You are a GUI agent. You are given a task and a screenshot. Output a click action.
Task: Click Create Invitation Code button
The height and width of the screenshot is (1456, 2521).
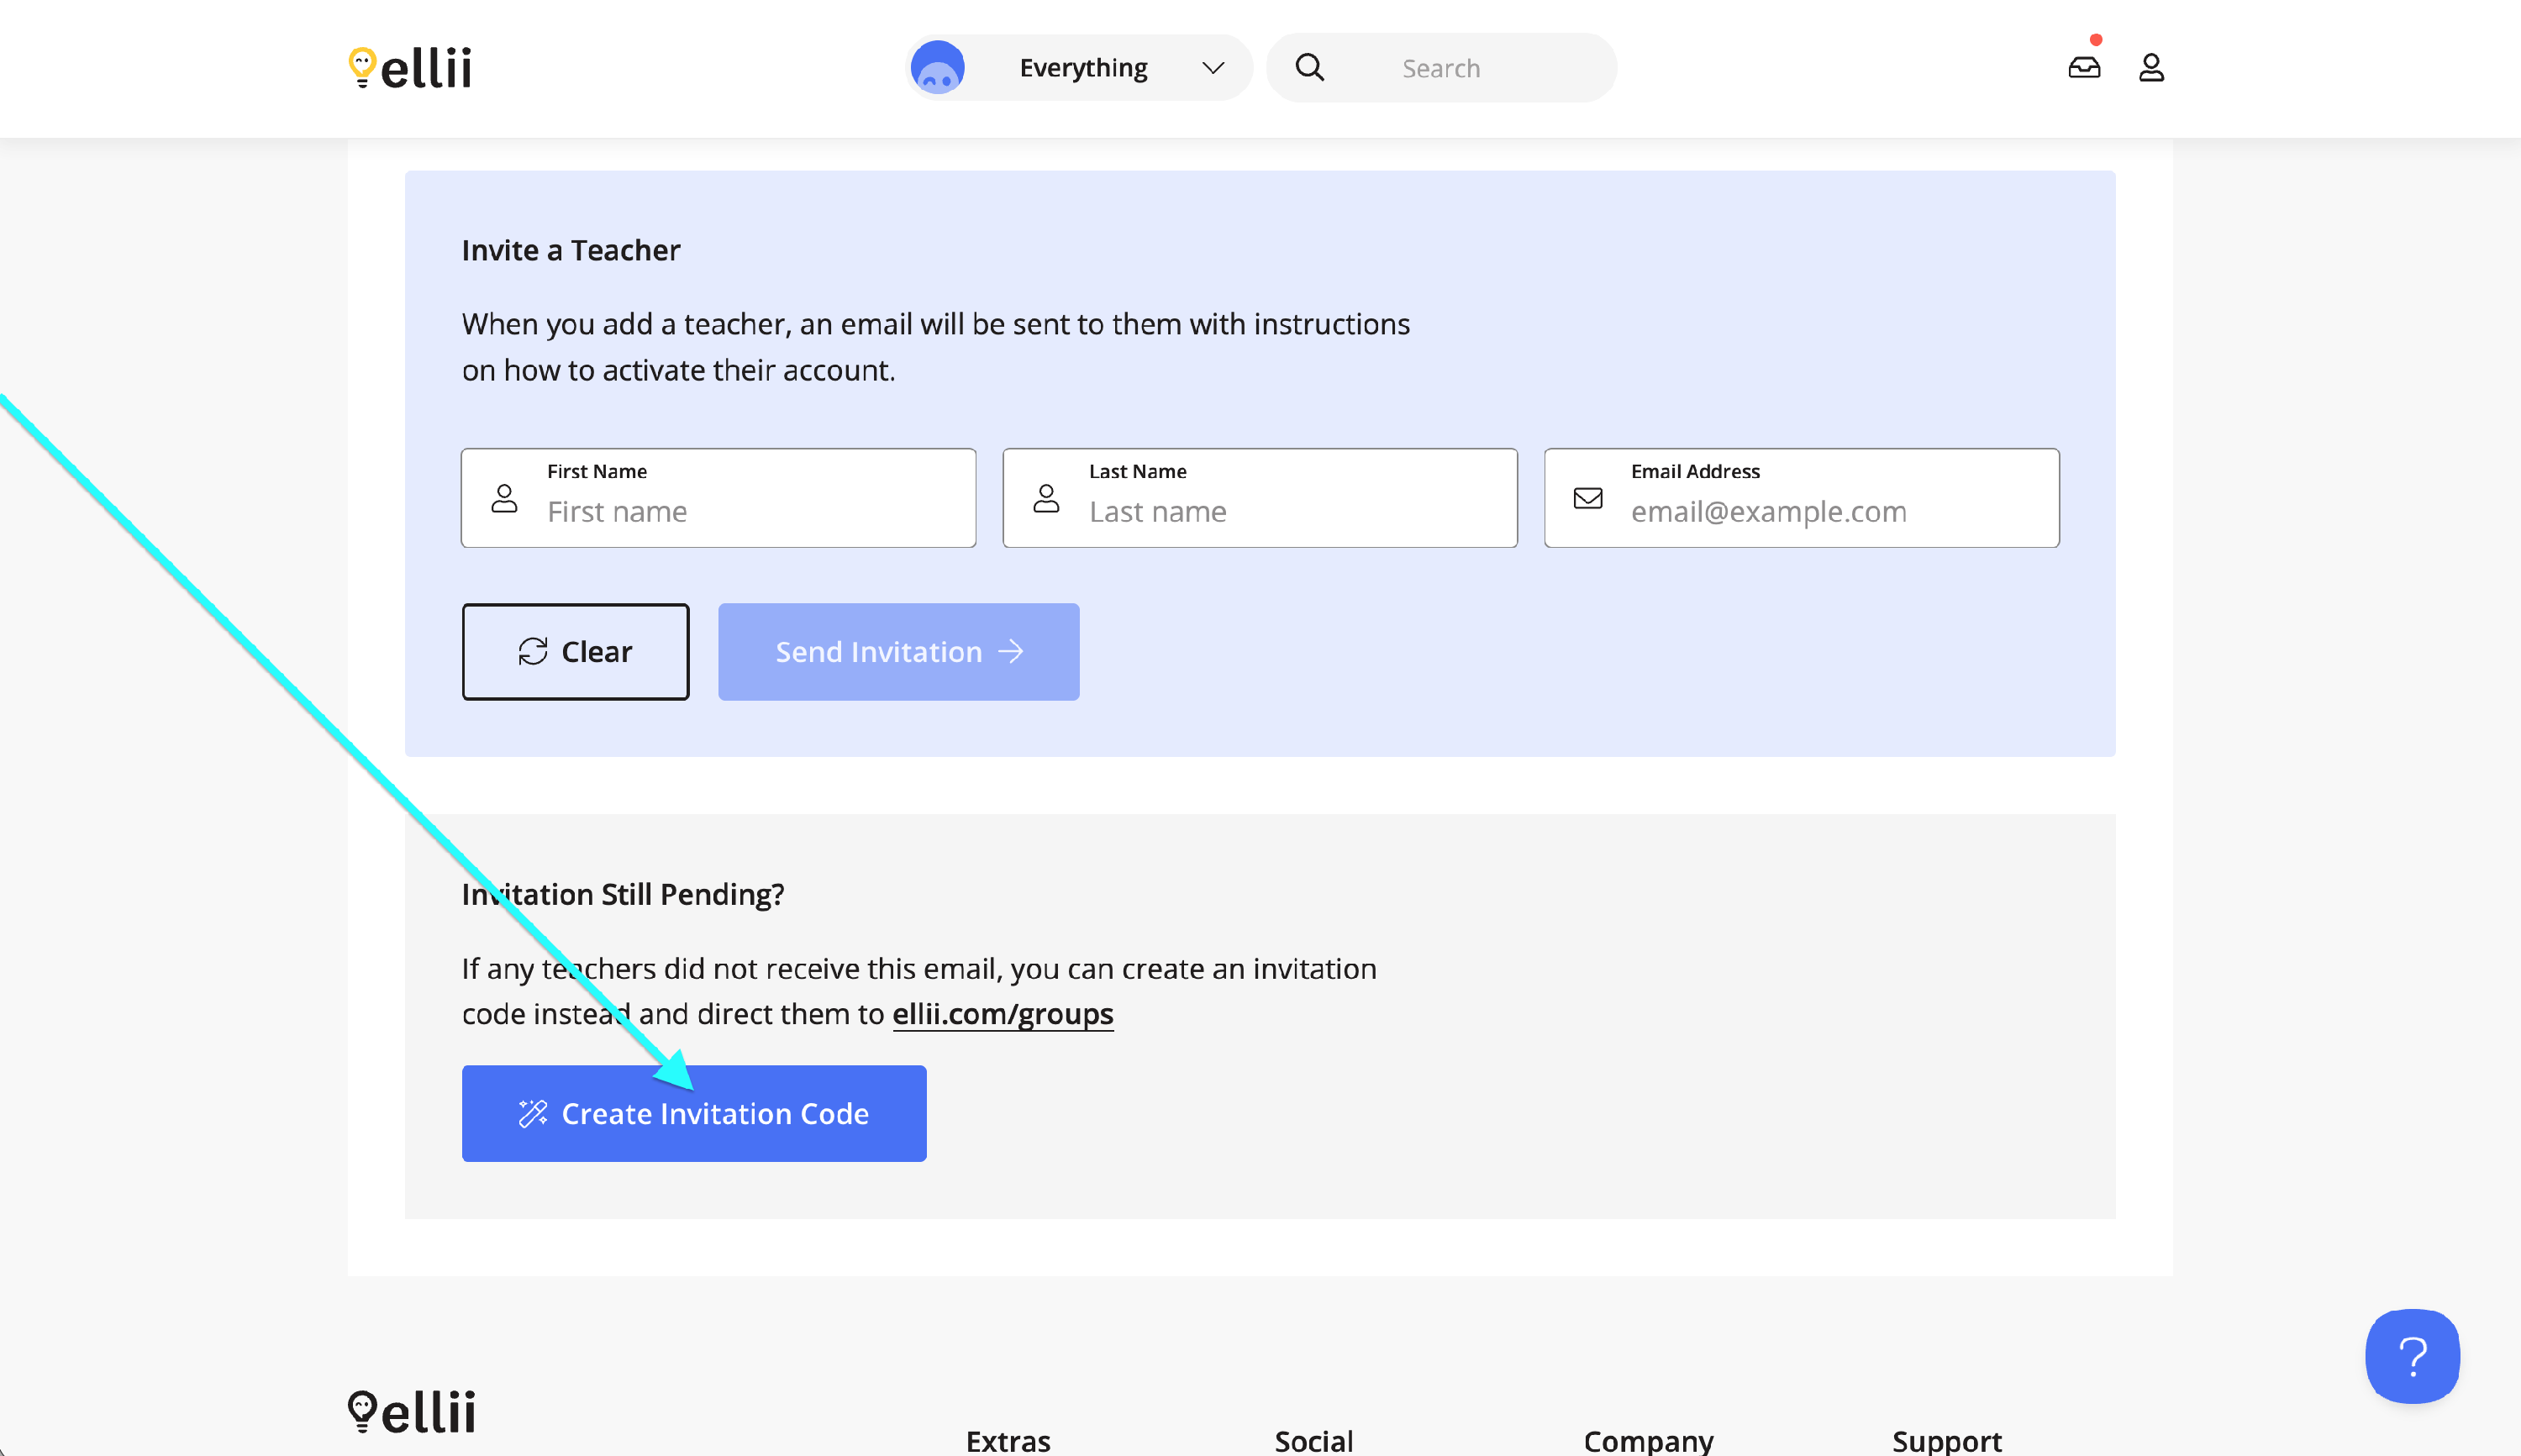[x=714, y=1114]
